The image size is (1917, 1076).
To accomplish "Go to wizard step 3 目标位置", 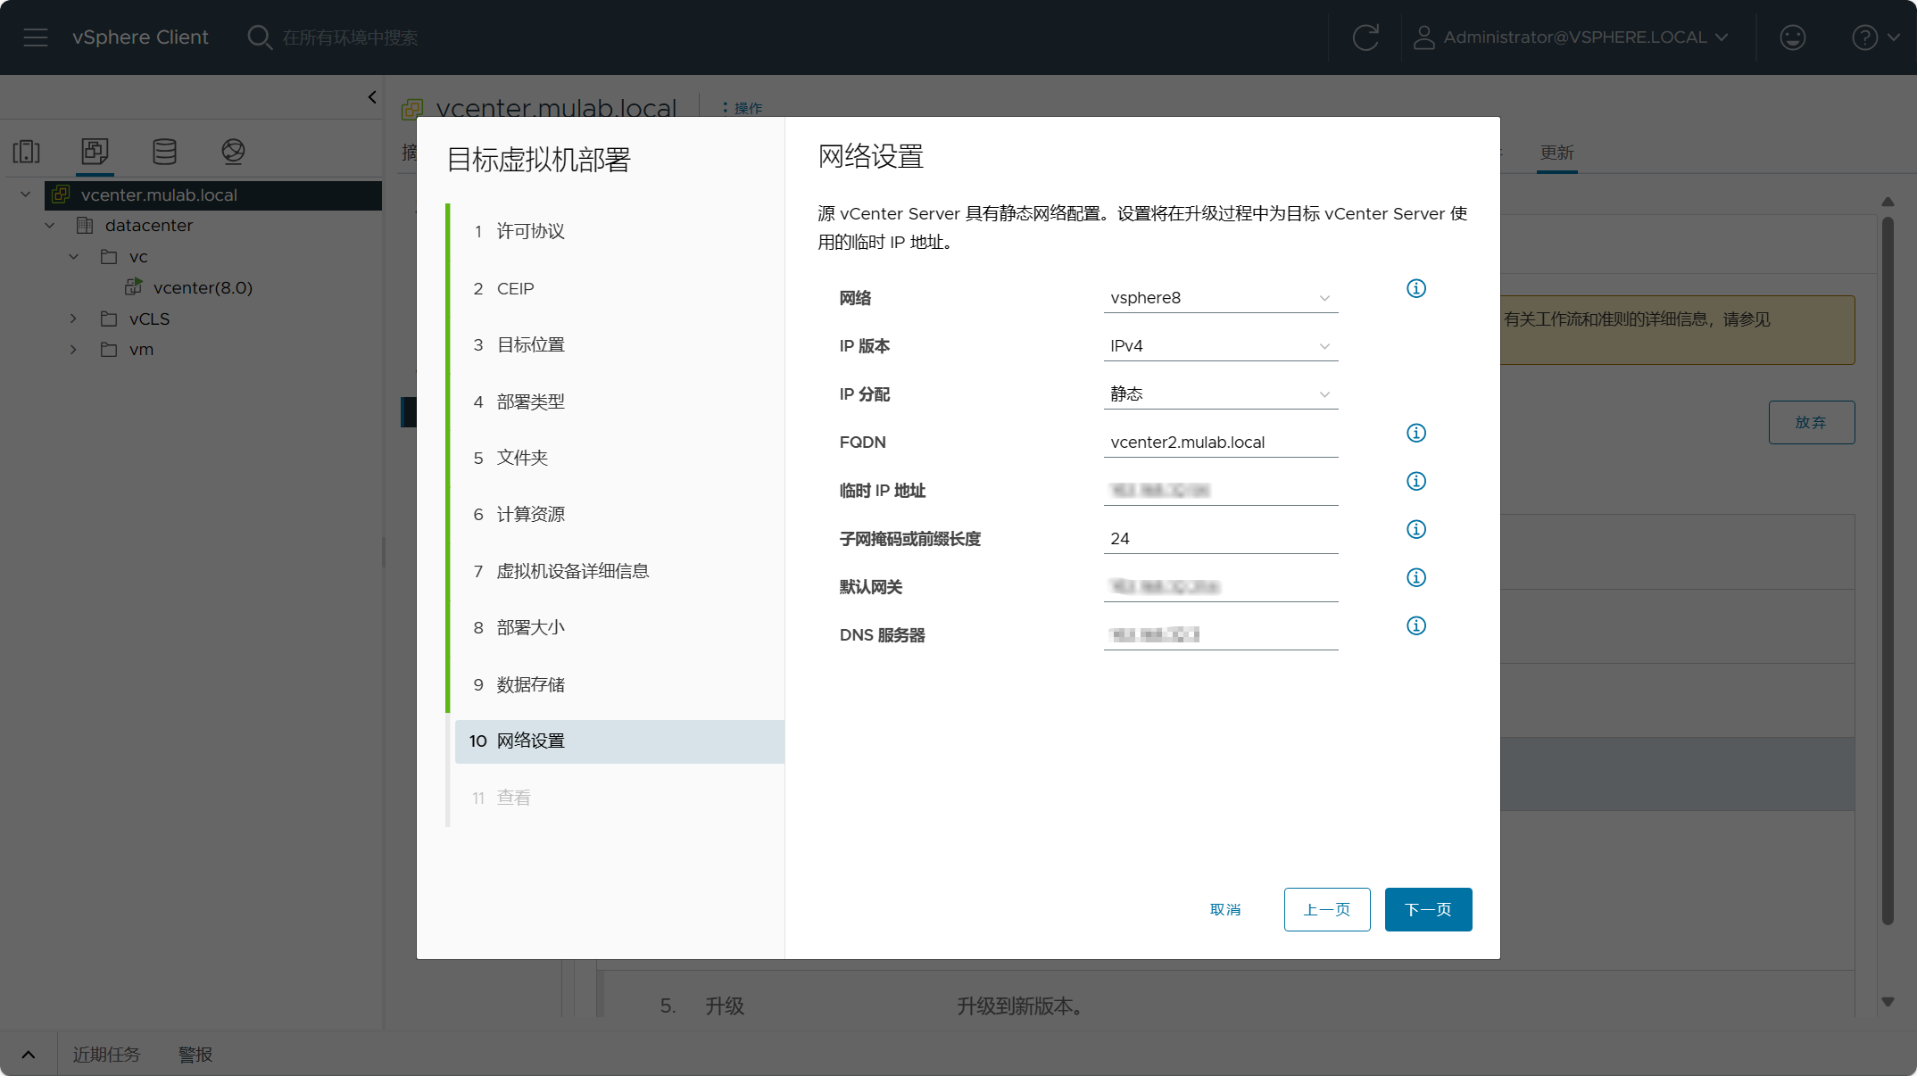I will tap(619, 345).
